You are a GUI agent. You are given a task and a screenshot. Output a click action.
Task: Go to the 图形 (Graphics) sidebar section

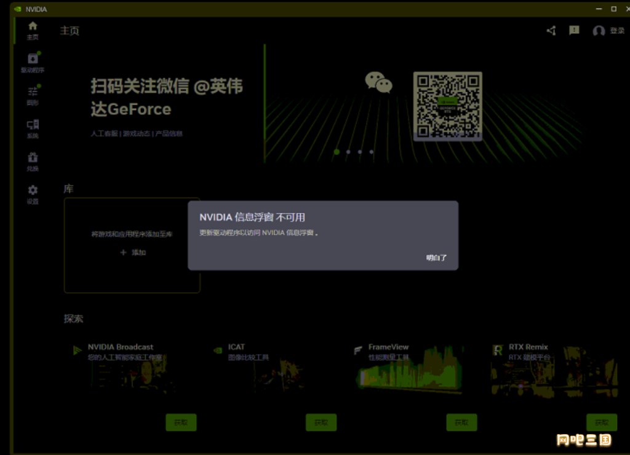33,95
